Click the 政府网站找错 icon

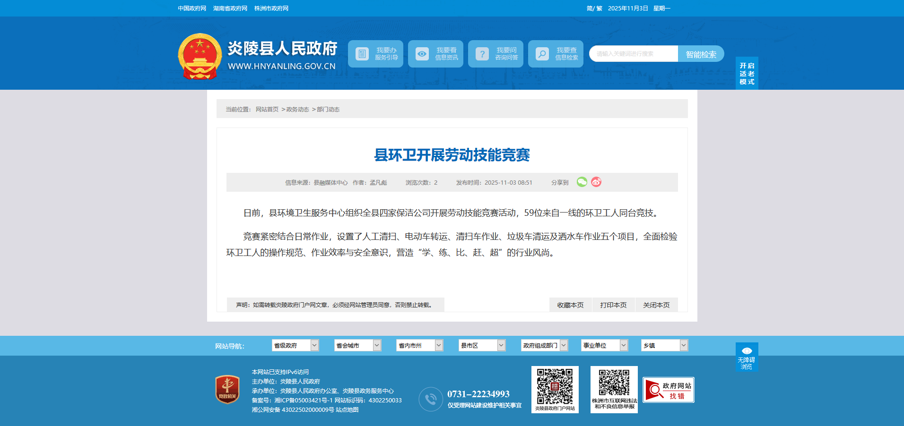point(668,390)
